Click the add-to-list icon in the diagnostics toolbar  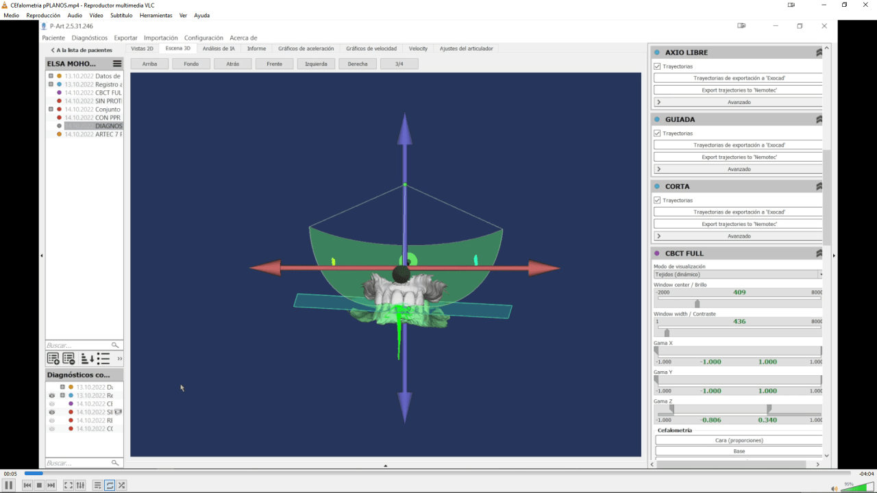click(53, 358)
